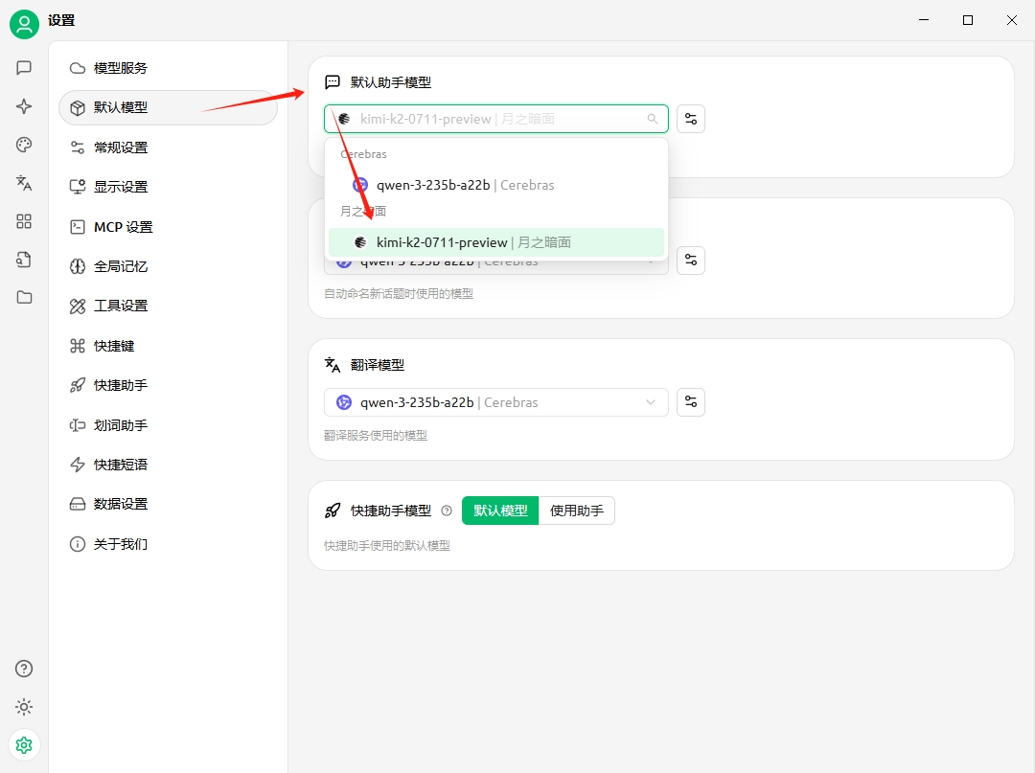Open 划词助手 settings page
The image size is (1035, 773).
[169, 425]
